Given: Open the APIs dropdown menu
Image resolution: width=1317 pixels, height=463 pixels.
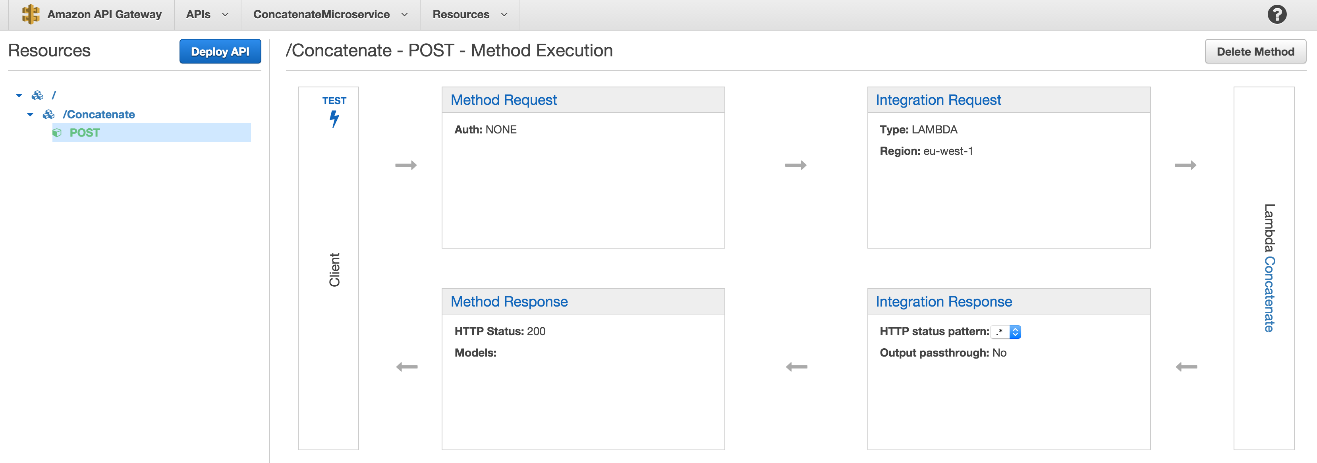Looking at the screenshot, I should click(207, 15).
